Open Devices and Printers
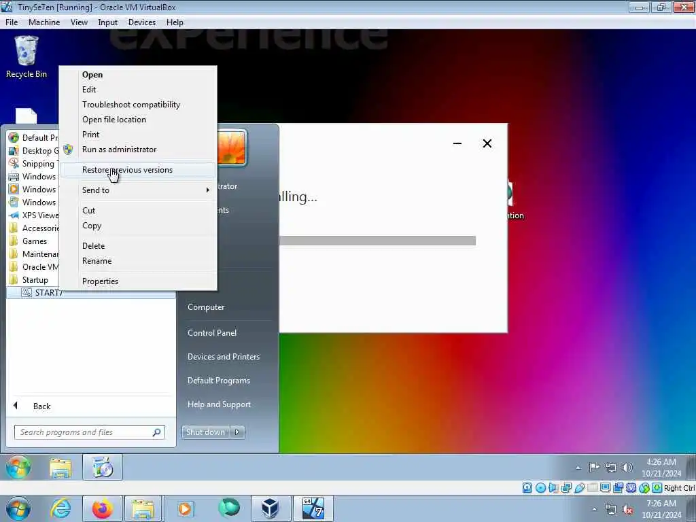 223,356
